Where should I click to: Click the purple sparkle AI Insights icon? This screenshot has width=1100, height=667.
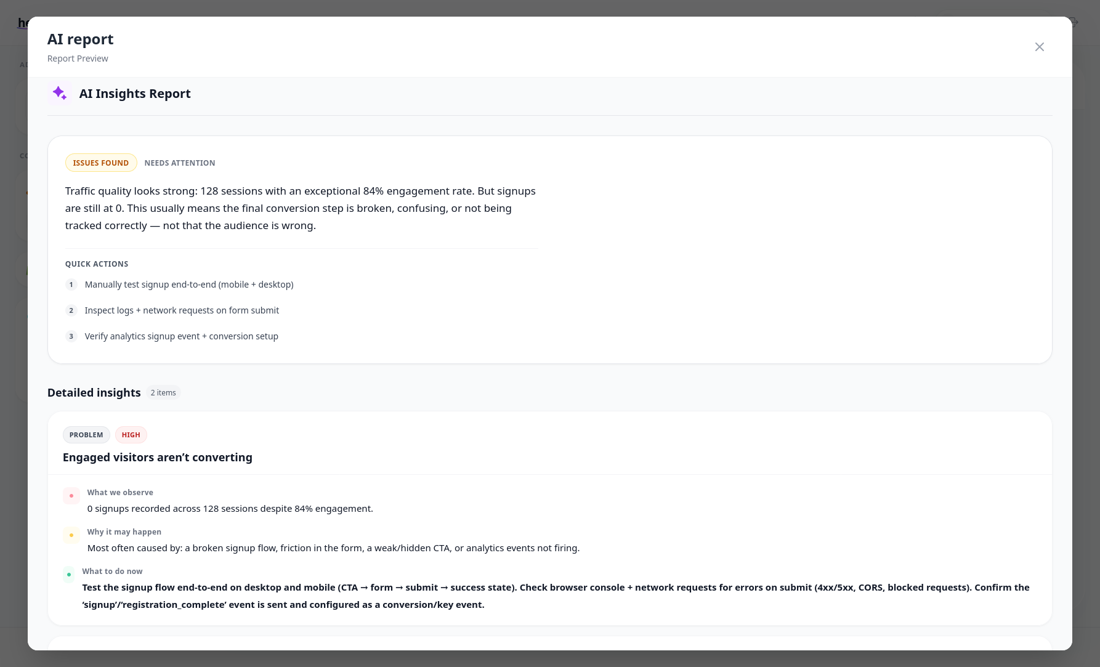60,93
